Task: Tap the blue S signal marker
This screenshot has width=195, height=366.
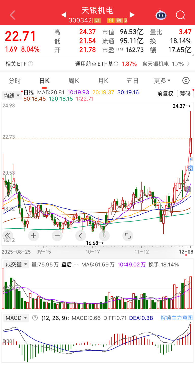Action: click(191, 168)
